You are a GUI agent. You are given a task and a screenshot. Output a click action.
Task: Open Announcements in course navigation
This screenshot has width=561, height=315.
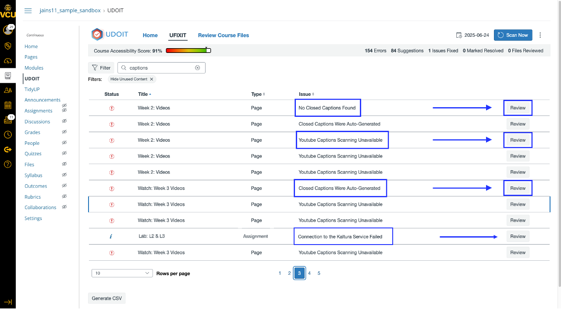pos(43,100)
